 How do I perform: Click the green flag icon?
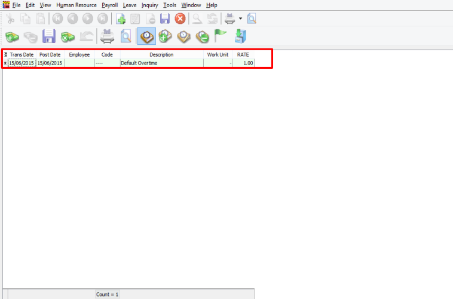click(x=221, y=37)
